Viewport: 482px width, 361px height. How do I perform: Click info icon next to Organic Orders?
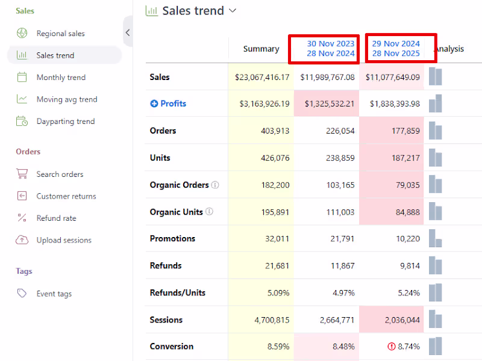click(x=215, y=185)
